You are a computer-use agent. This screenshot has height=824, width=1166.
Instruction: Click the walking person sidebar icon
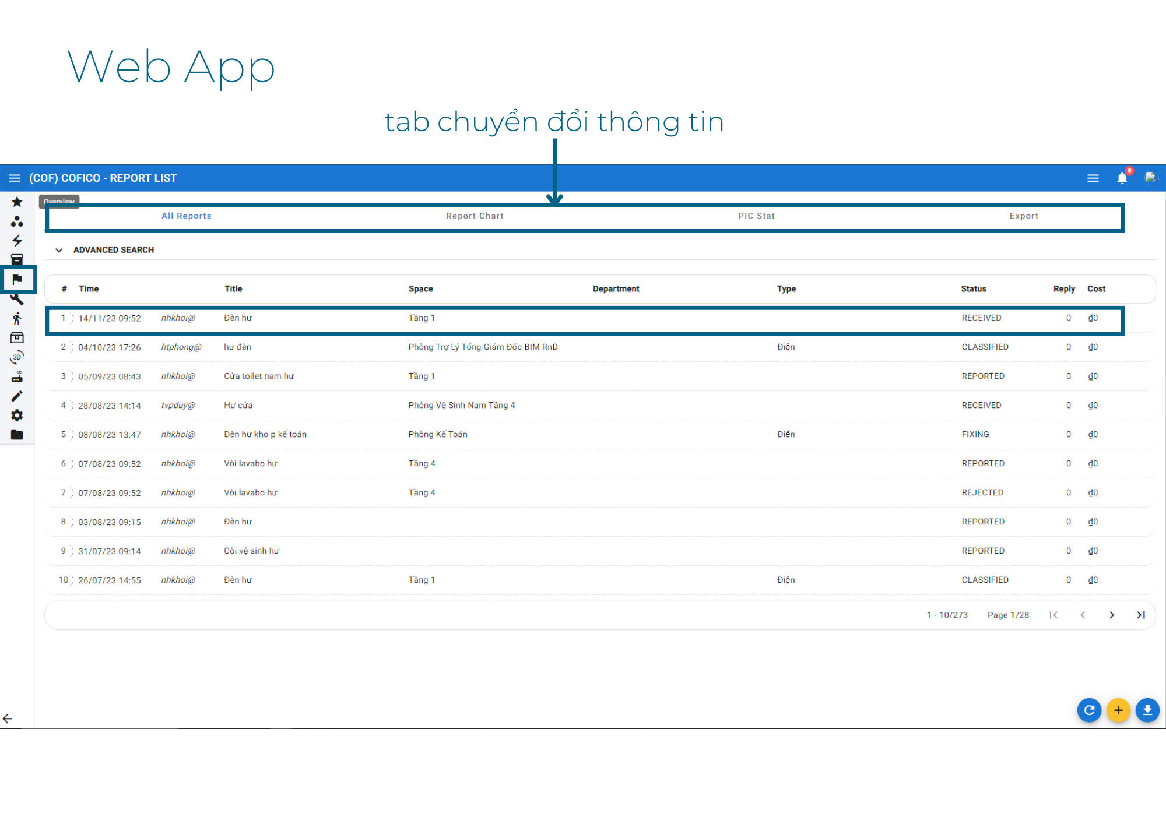tap(17, 319)
